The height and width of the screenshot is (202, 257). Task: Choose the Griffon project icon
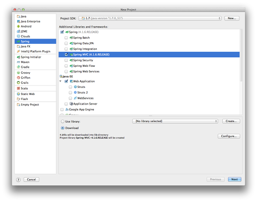[x=19, y=78]
